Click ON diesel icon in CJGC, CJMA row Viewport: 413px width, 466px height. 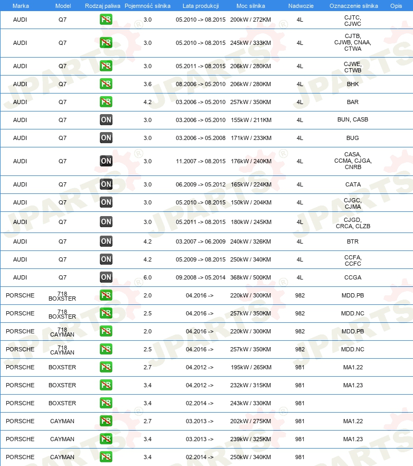click(x=106, y=202)
